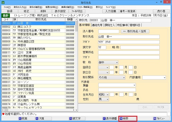Screen dimensions: 172x122
Task: Open the ウィンドウ(W) menu
Action: 111,7
